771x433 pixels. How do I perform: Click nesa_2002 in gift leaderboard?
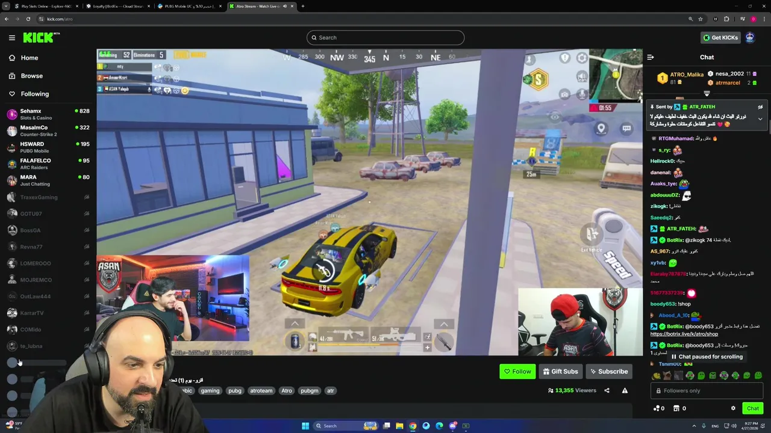[732, 74]
